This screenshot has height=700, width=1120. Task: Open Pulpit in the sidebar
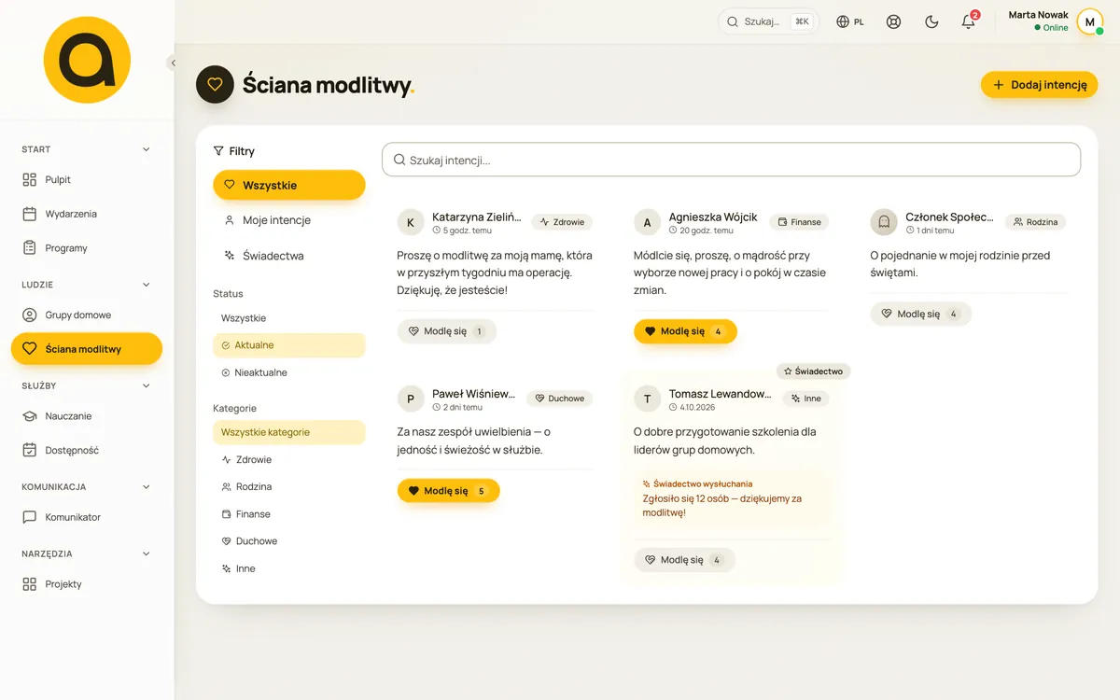tap(87, 179)
